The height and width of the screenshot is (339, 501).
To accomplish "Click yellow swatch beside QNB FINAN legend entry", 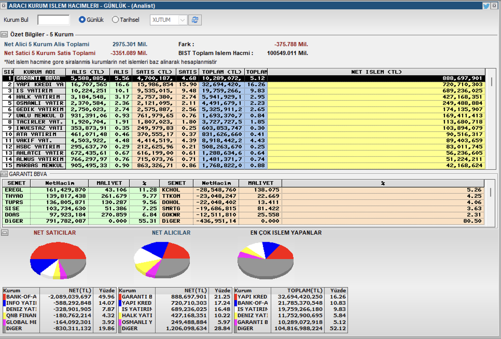I will 5,316.
